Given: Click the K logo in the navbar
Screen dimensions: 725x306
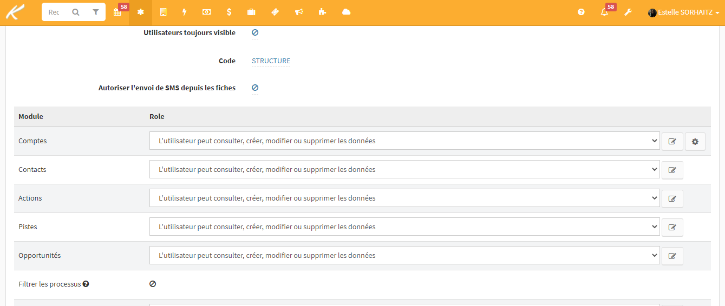Looking at the screenshot, I should point(15,12).
